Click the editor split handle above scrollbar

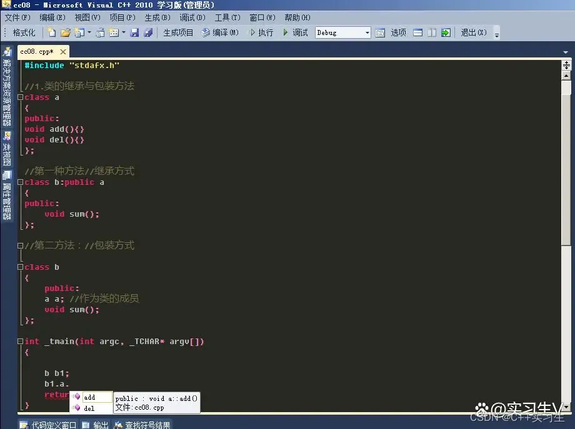[567, 65]
